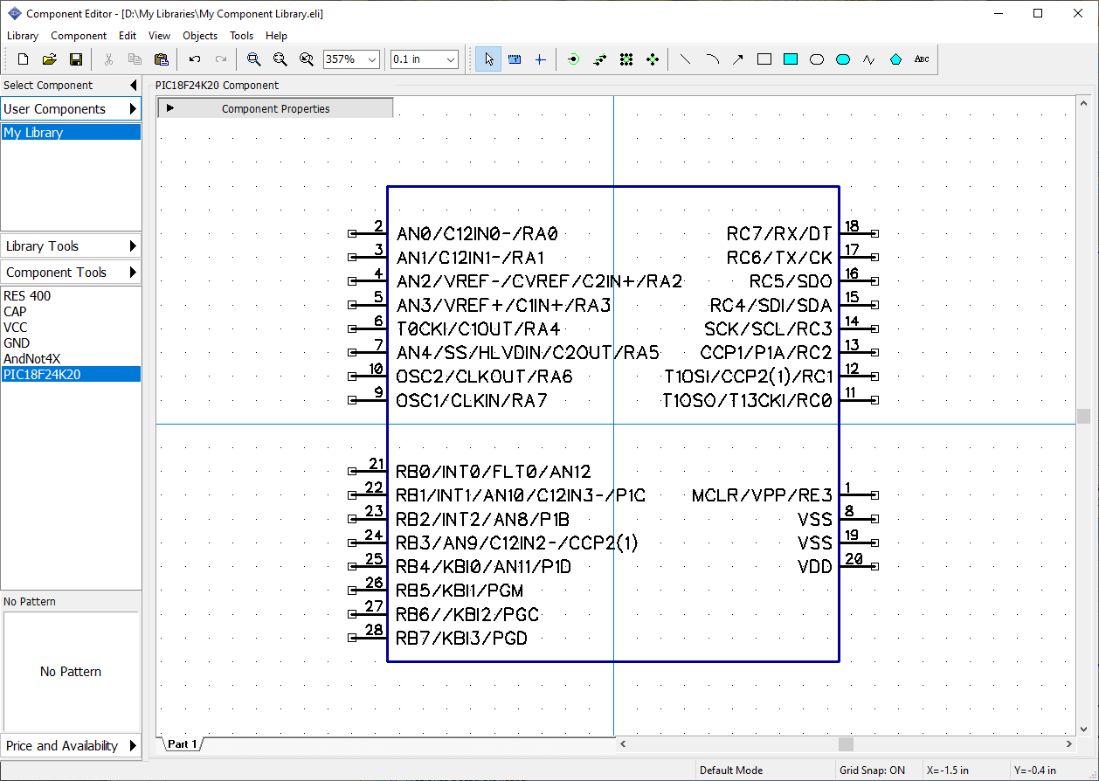Click the vertical scrollbar down arrow
Screen dimensions: 1099x781
[x=1084, y=728]
